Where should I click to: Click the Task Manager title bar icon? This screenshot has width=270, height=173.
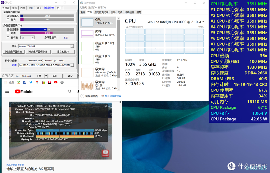tap(81, 3)
